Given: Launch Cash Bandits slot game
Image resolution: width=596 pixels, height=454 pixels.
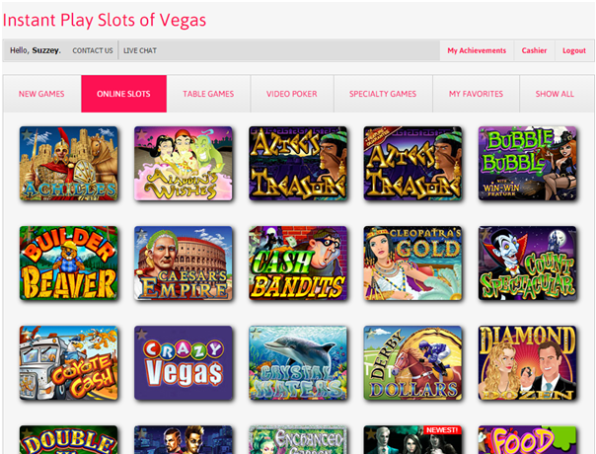Looking at the screenshot, I should 298,264.
